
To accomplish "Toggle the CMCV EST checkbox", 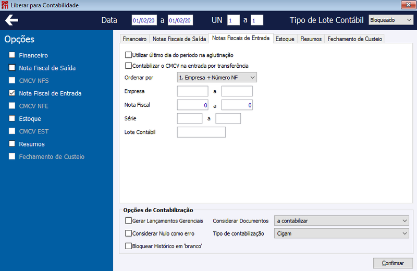I will tap(12, 131).
